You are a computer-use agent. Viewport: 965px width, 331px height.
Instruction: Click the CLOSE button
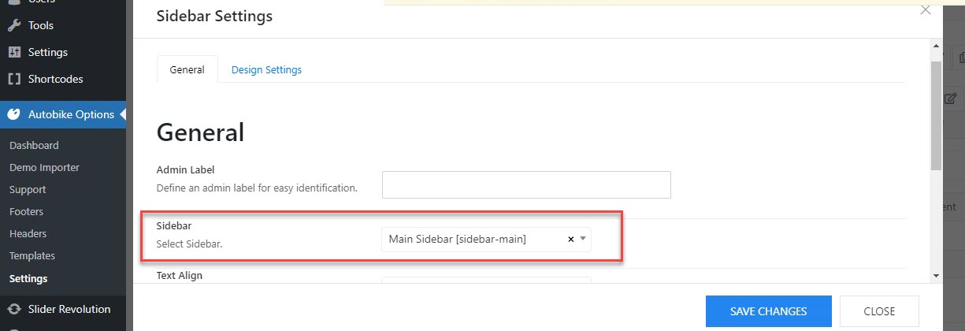pyautogui.click(x=879, y=311)
